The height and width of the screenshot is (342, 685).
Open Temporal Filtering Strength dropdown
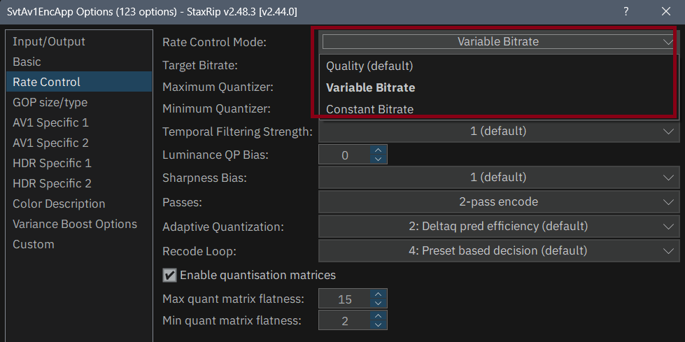click(497, 131)
